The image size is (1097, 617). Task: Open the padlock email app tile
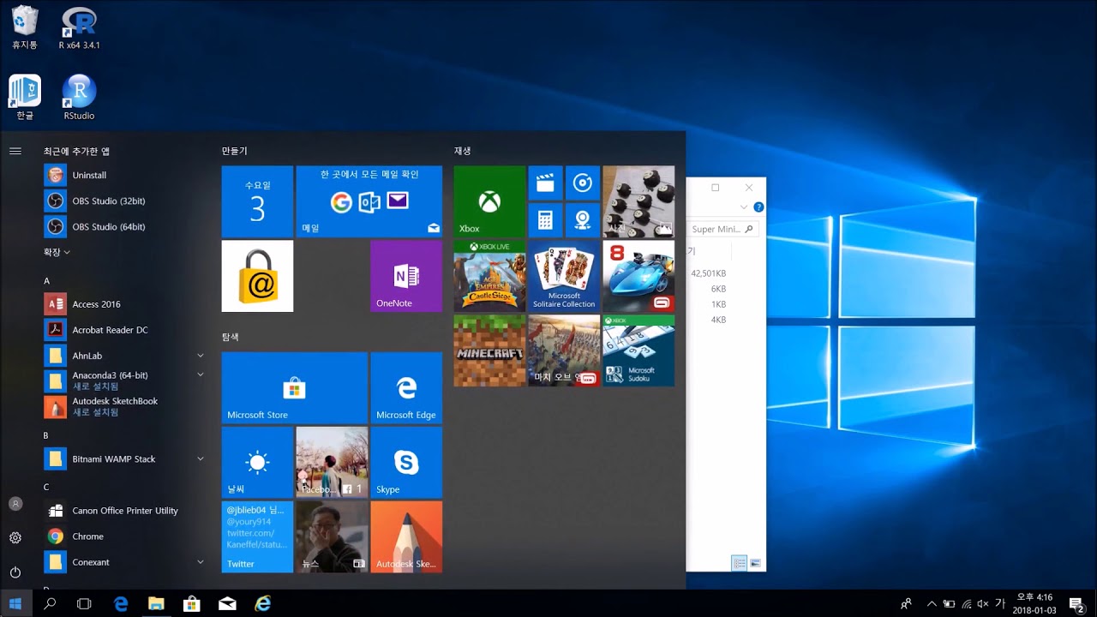[x=257, y=276]
